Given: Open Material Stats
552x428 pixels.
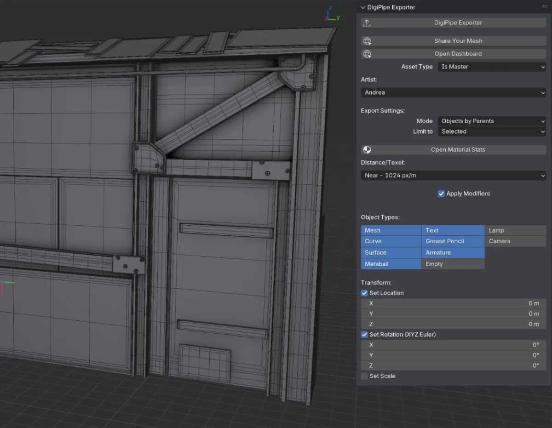Looking at the screenshot, I should (x=454, y=150).
